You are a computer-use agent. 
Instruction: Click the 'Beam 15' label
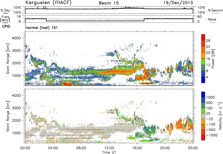(x=109, y=3)
